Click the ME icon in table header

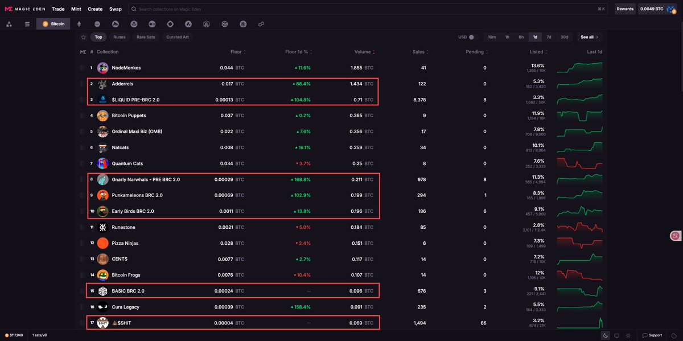[84, 52]
